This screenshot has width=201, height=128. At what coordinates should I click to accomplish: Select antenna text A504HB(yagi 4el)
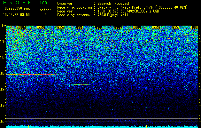113,15
